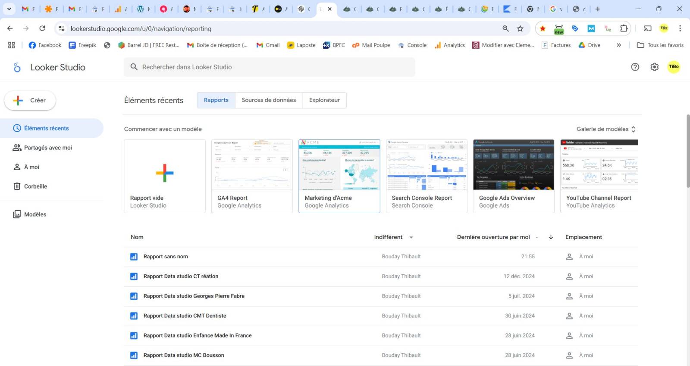Click the cast media icon
The height and width of the screenshot is (366, 690).
pyautogui.click(x=648, y=28)
